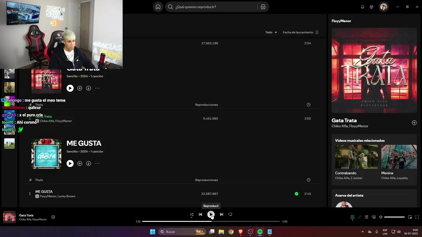Play the ME GUSTA single

[70, 164]
